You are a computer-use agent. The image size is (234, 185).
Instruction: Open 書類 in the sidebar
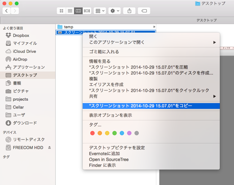pos(28,83)
